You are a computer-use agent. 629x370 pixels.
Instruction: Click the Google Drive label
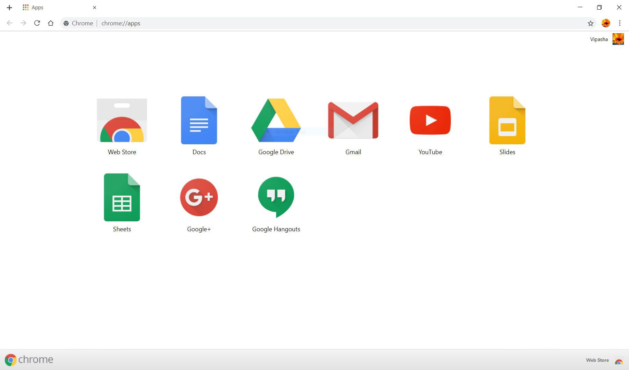pyautogui.click(x=276, y=152)
